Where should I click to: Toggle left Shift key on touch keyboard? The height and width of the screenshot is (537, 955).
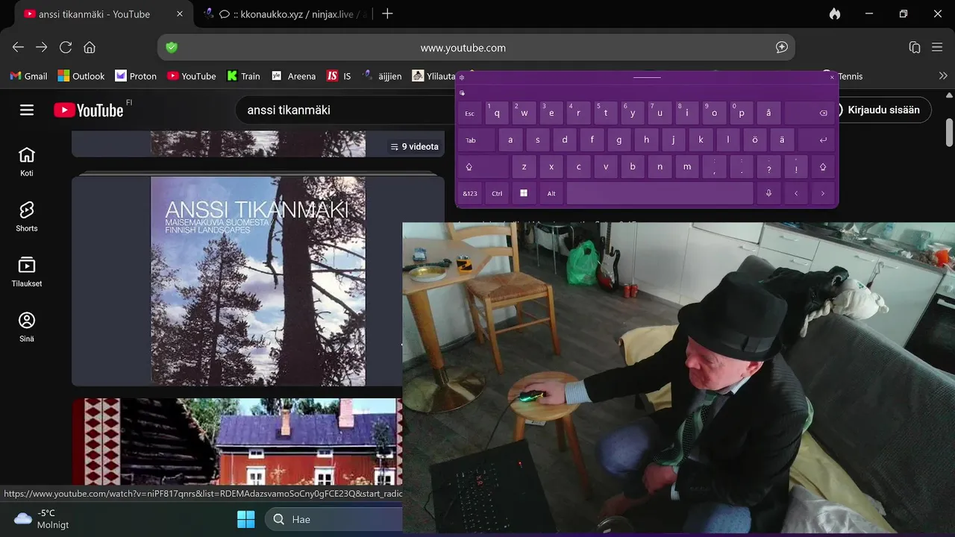coord(483,166)
